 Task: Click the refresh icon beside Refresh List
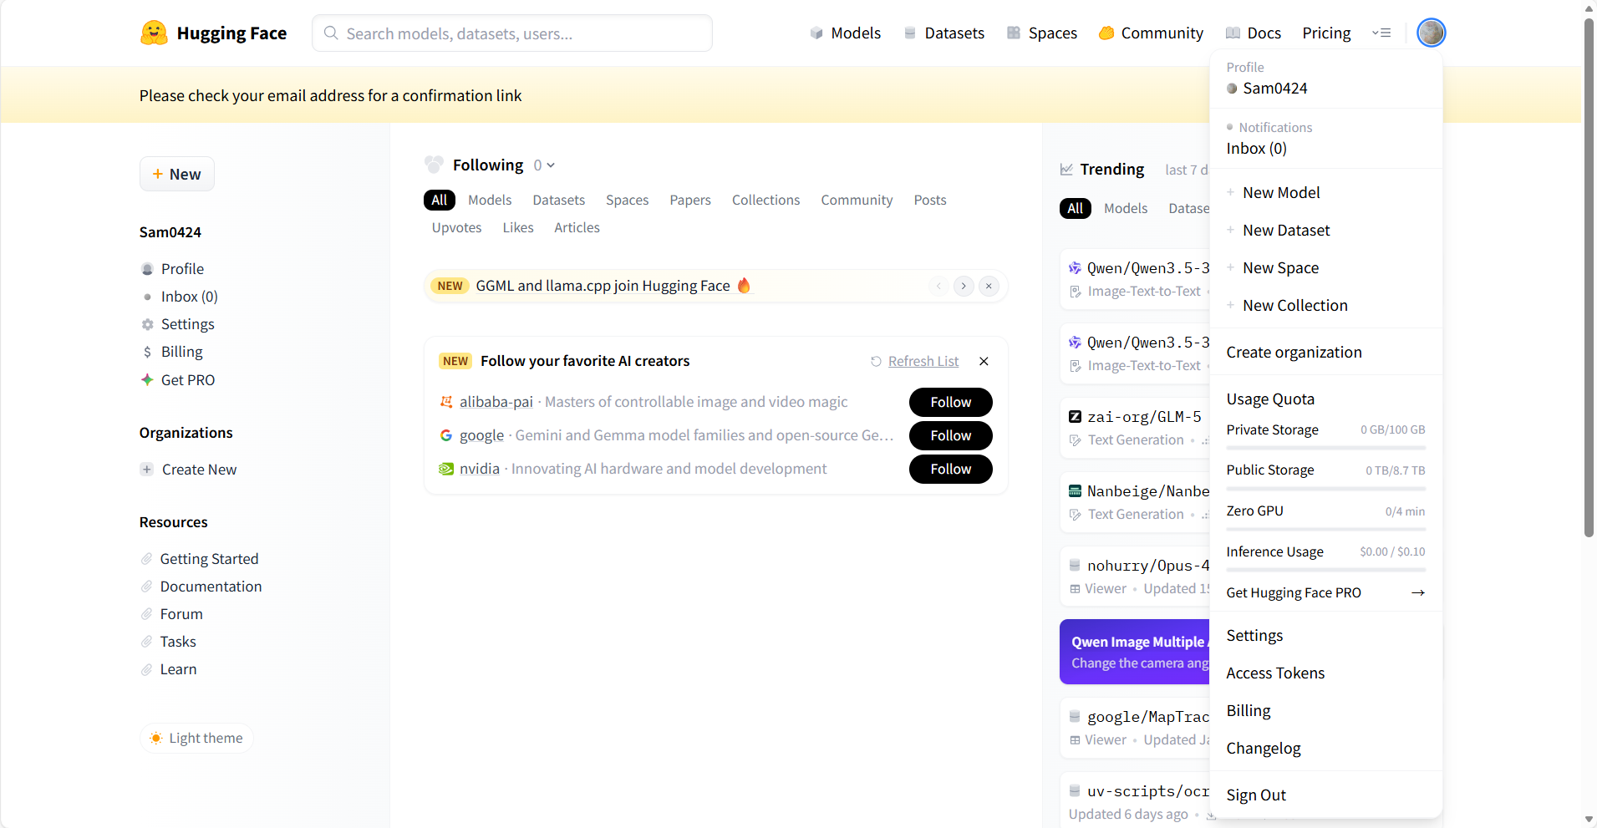pos(876,362)
